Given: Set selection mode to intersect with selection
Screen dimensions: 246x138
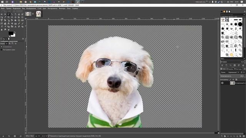Looking at the screenshot, I should click(15, 43).
